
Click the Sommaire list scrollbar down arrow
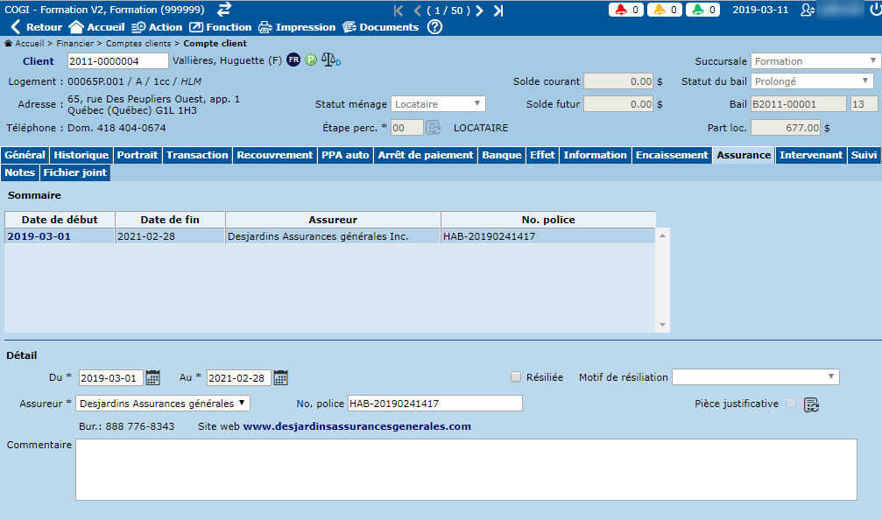(x=663, y=326)
